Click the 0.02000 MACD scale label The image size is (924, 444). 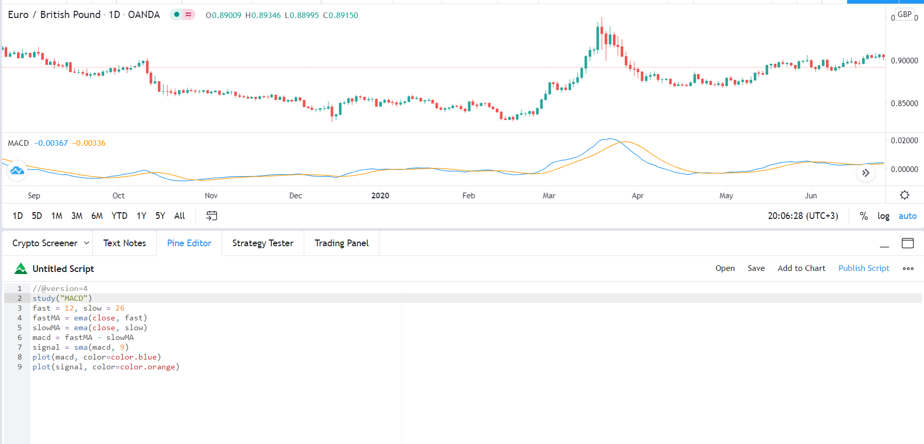pyautogui.click(x=904, y=140)
